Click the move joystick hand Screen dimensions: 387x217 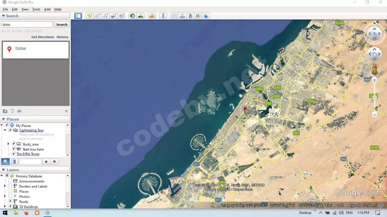(375, 54)
